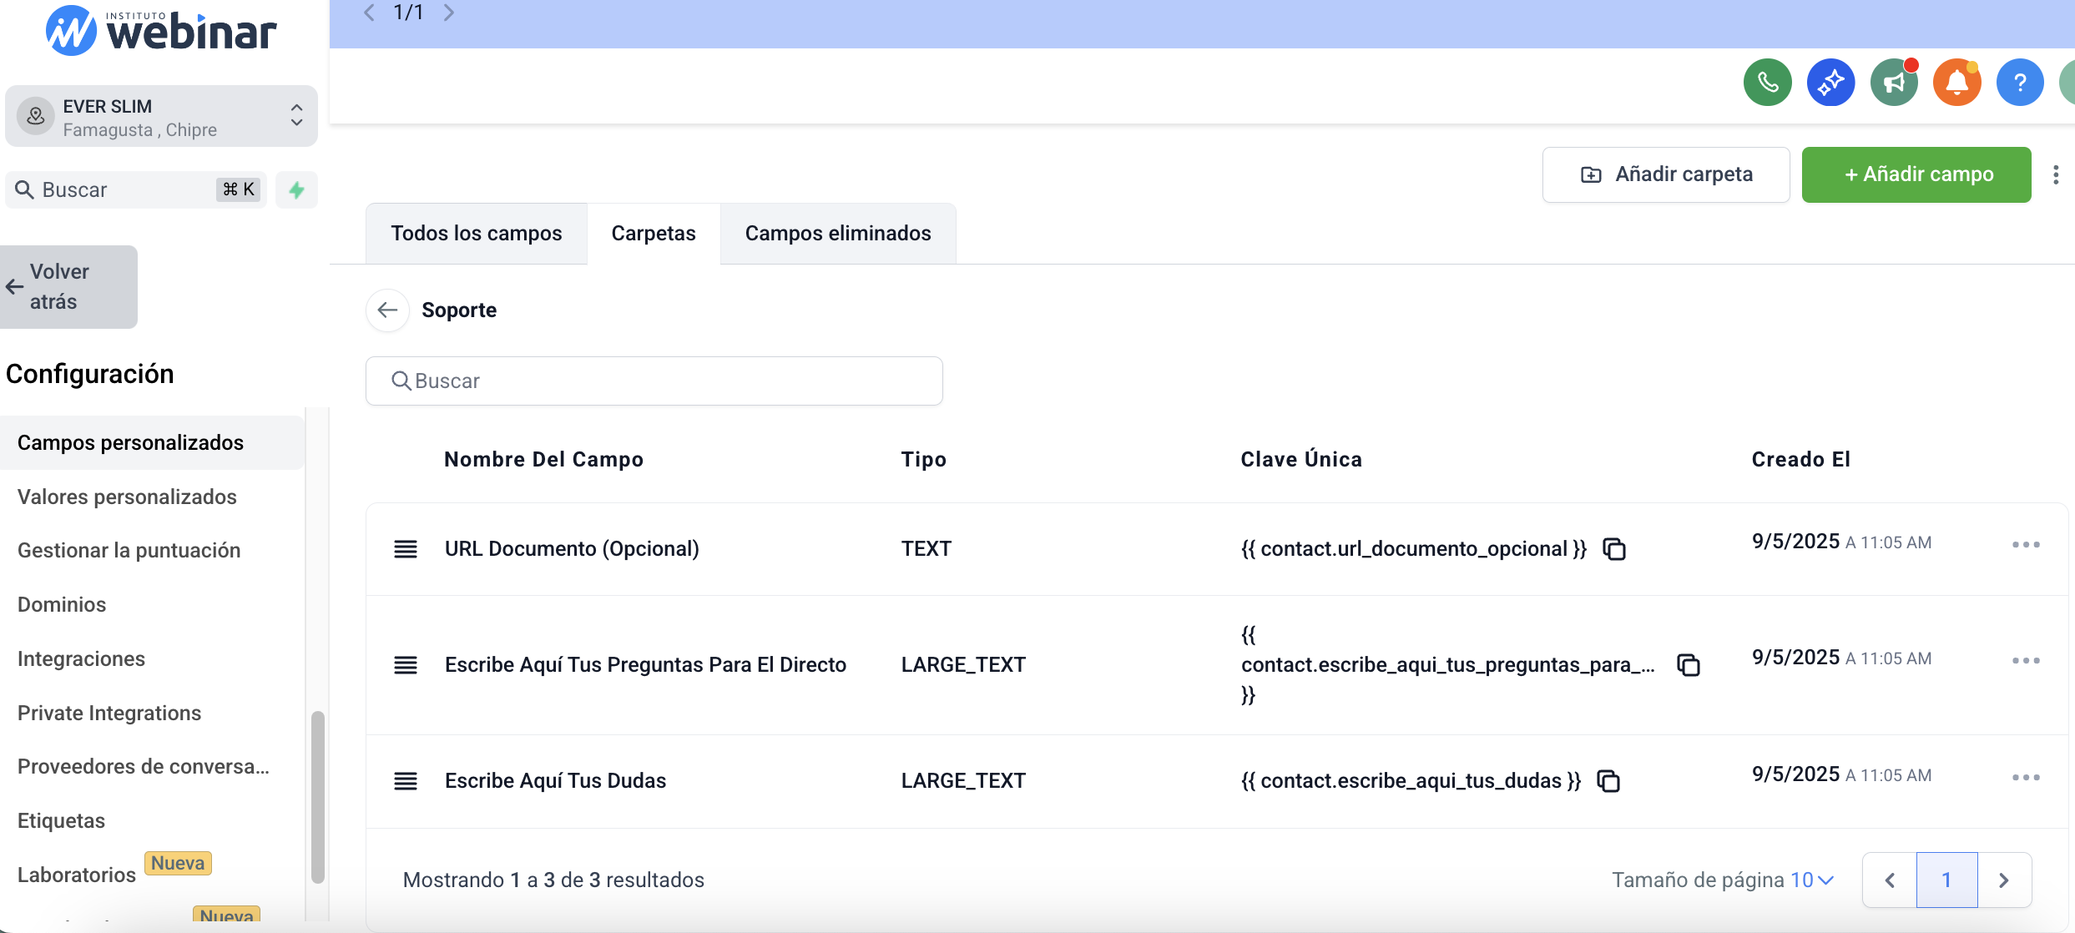Click the green lightning bolt quick actions icon
Image resolution: width=2075 pixels, height=933 pixels.
point(296,190)
